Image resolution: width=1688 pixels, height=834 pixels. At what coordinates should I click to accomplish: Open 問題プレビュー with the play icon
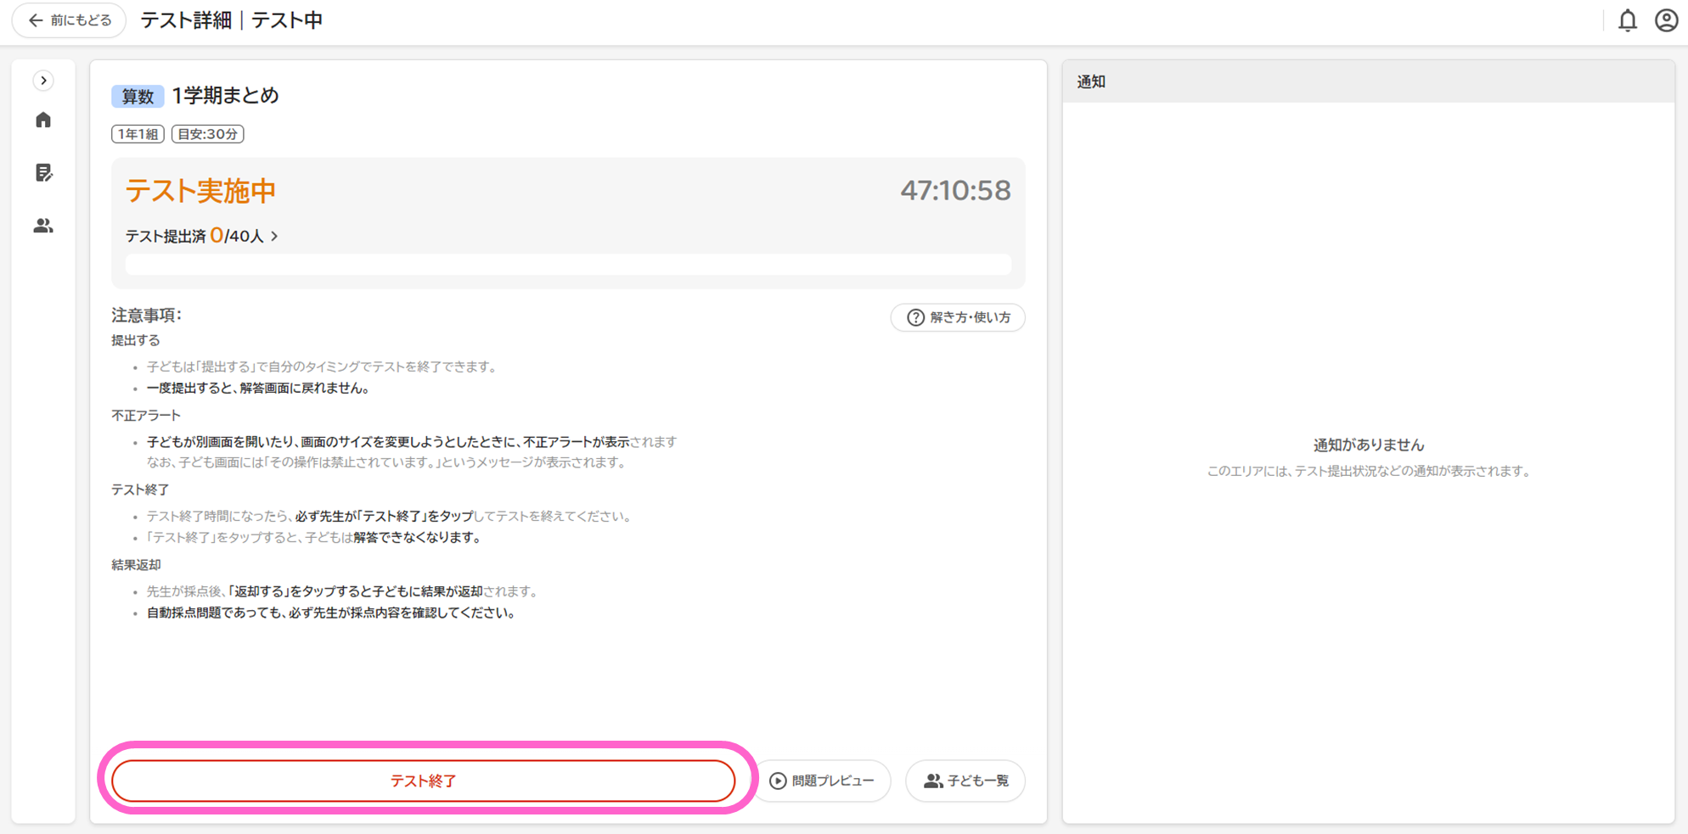pyautogui.click(x=822, y=781)
